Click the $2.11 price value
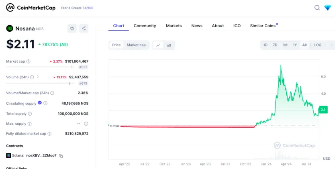This screenshot has width=335, height=169. 20,44
